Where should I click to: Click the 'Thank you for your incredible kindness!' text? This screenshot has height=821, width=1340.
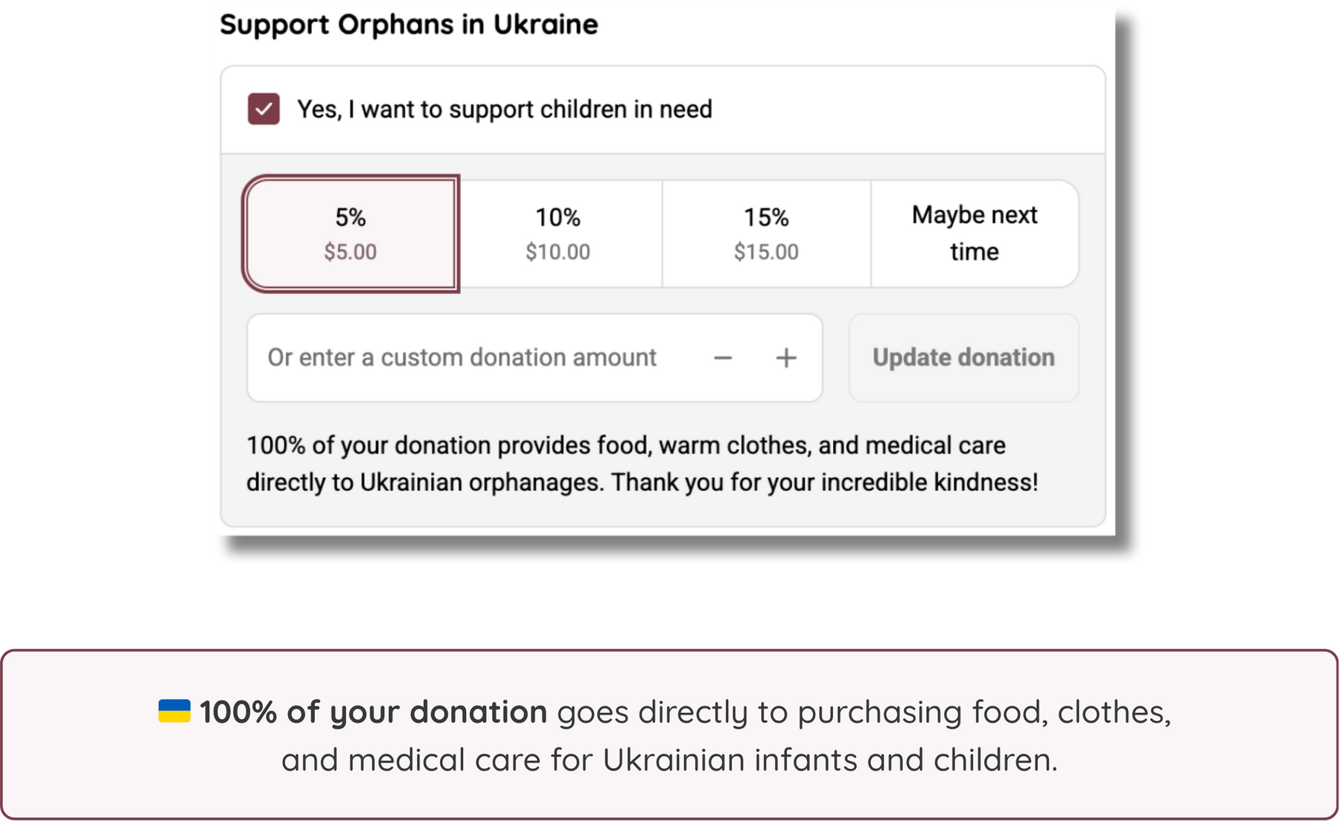[824, 482]
